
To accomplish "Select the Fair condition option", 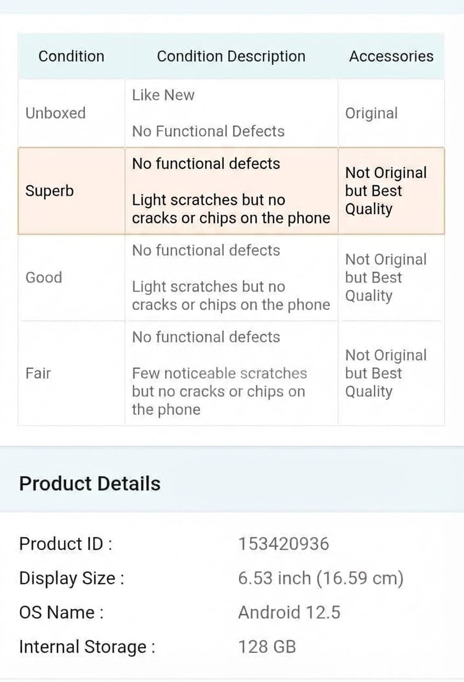I will [x=38, y=373].
